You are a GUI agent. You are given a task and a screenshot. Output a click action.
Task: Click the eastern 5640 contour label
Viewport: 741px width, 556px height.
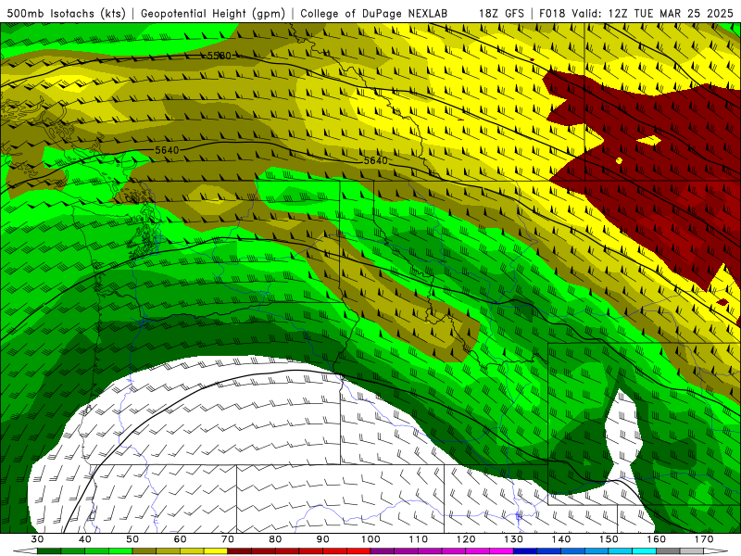click(x=376, y=160)
